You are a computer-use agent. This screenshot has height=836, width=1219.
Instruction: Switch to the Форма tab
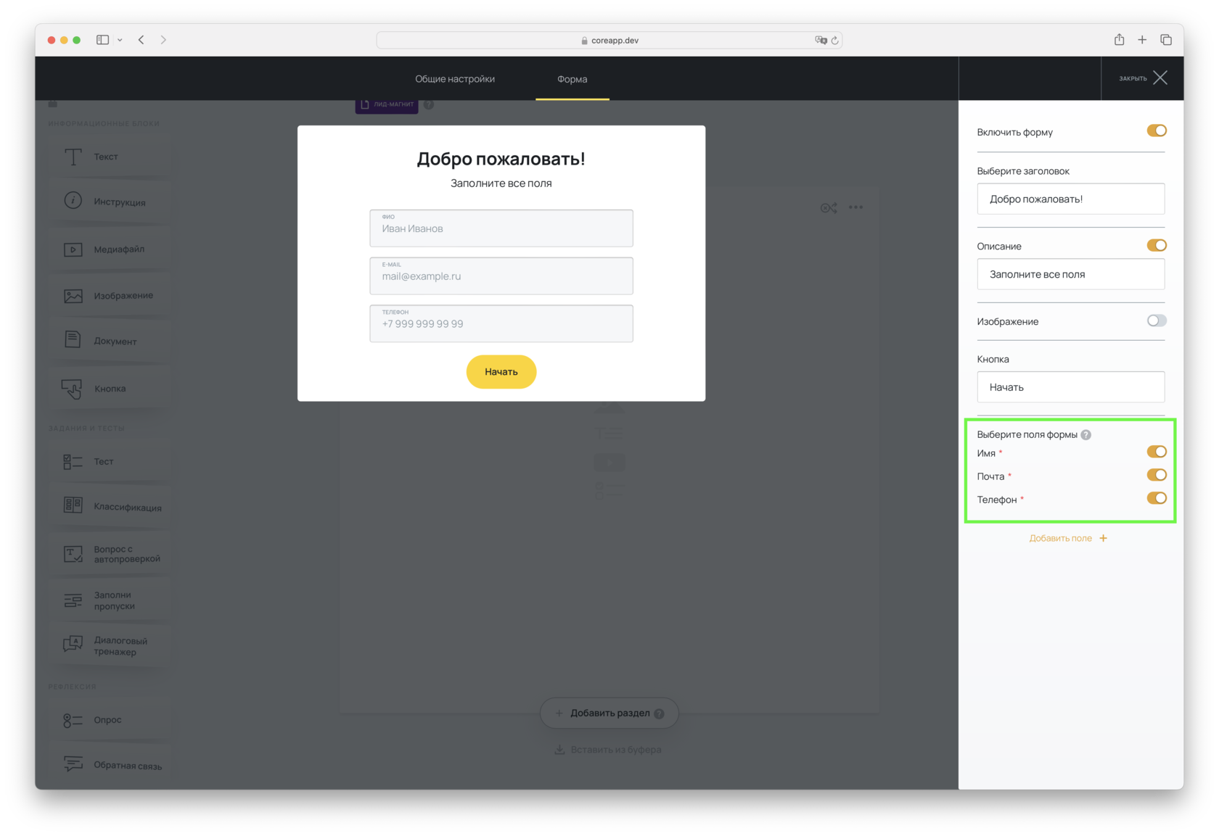(x=572, y=79)
